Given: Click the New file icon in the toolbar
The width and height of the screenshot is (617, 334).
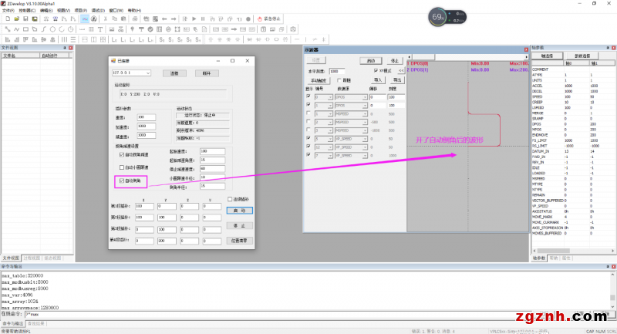Looking at the screenshot, I should point(6,19).
